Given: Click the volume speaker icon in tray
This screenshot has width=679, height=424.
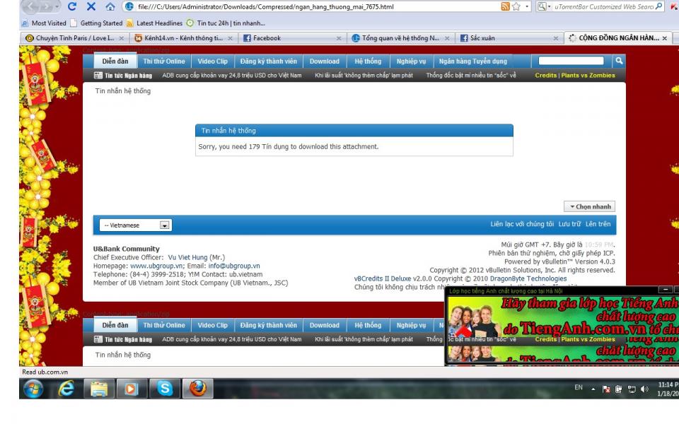Looking at the screenshot, I should pos(644,389).
